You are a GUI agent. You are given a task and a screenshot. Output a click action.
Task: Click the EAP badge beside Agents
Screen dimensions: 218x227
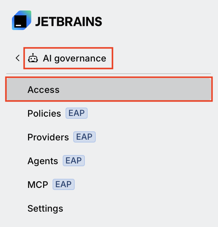coord(74,161)
